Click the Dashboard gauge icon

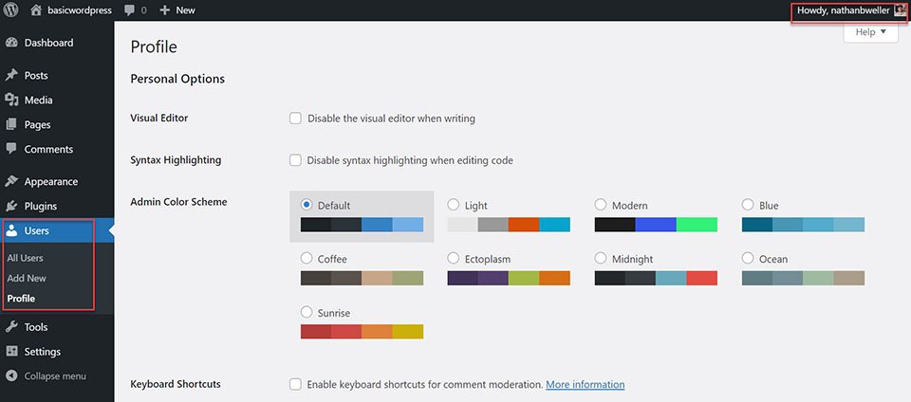(x=11, y=43)
